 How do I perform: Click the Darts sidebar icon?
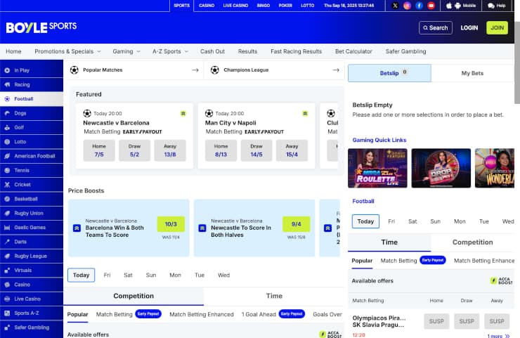6,242
